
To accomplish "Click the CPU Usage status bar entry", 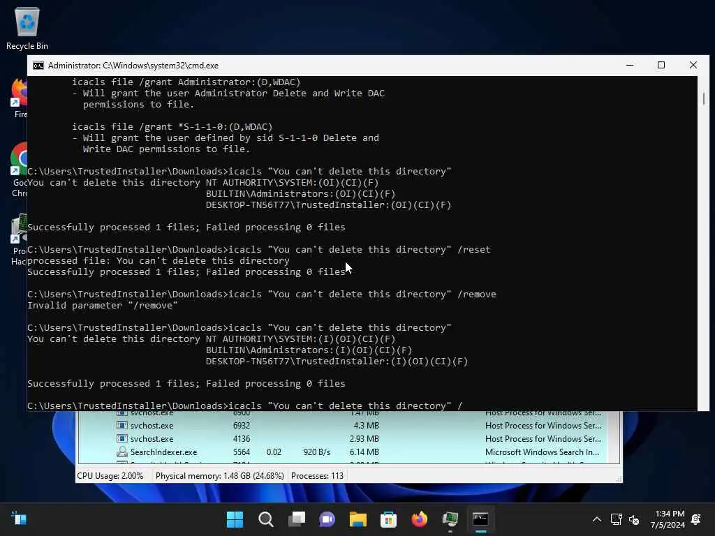I will pyautogui.click(x=110, y=476).
